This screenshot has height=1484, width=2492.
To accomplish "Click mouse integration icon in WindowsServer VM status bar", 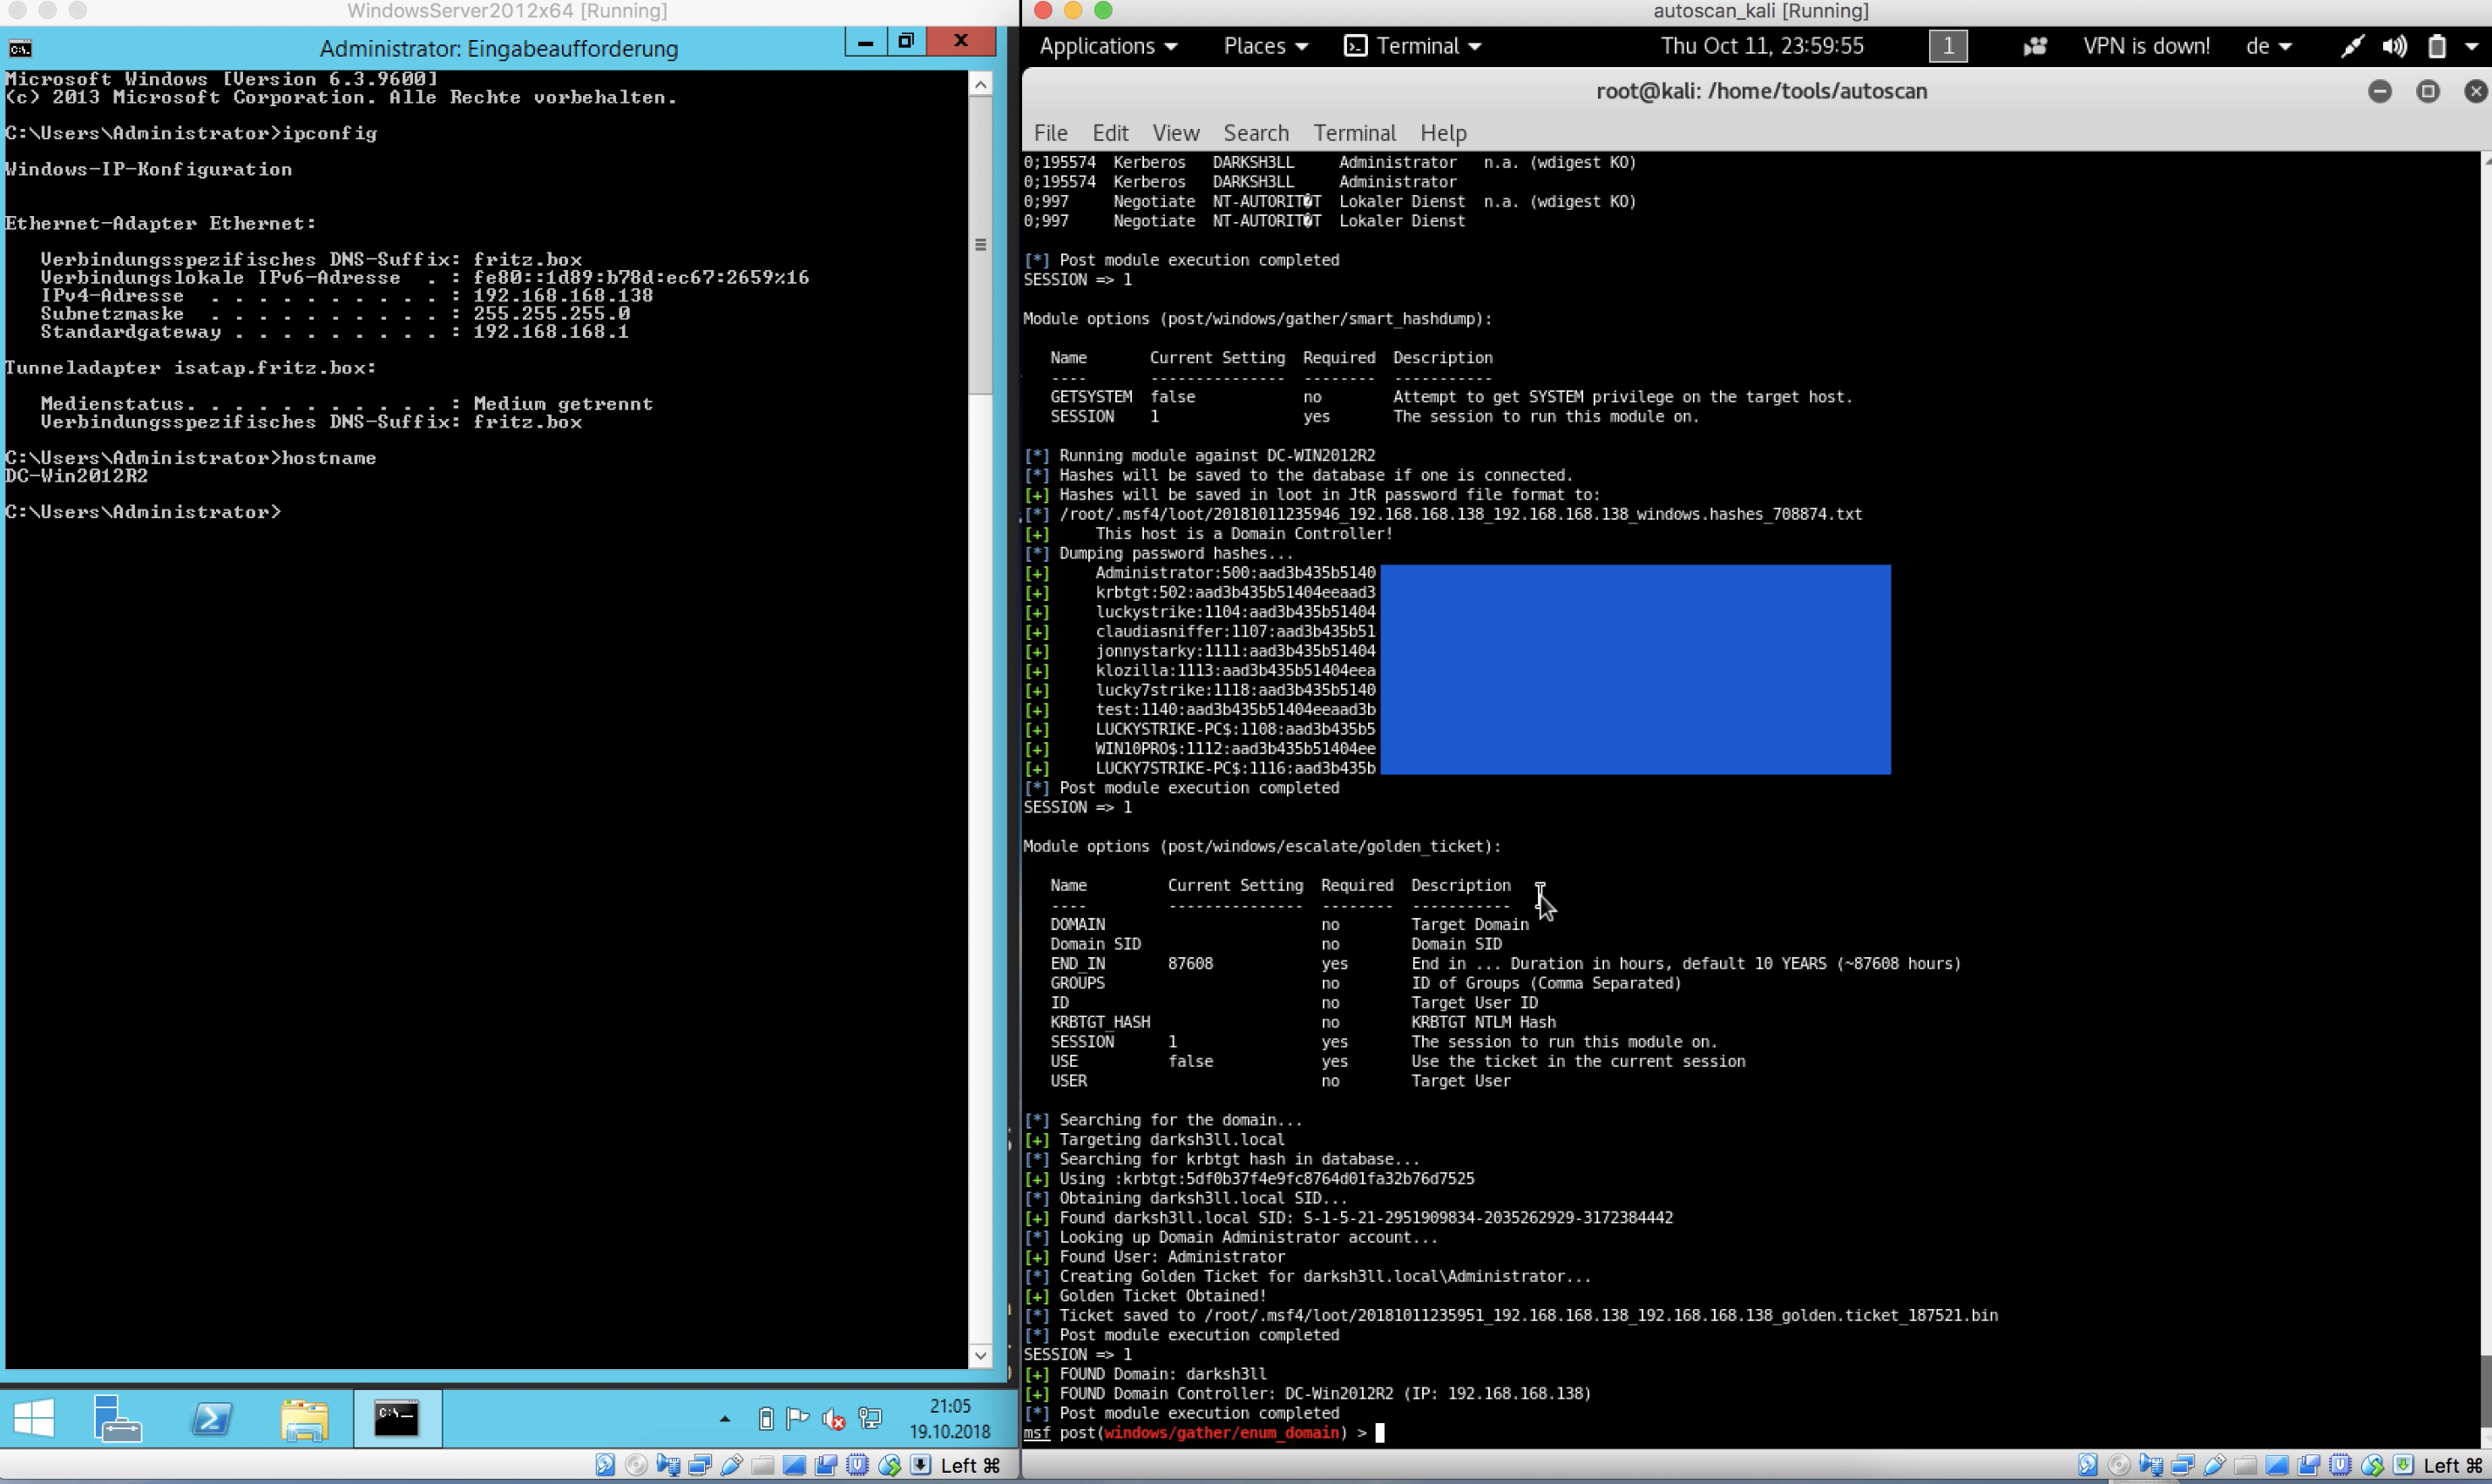I will click(890, 1465).
